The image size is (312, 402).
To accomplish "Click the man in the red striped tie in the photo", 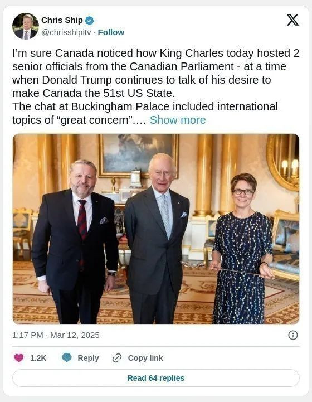I will [75, 242].
